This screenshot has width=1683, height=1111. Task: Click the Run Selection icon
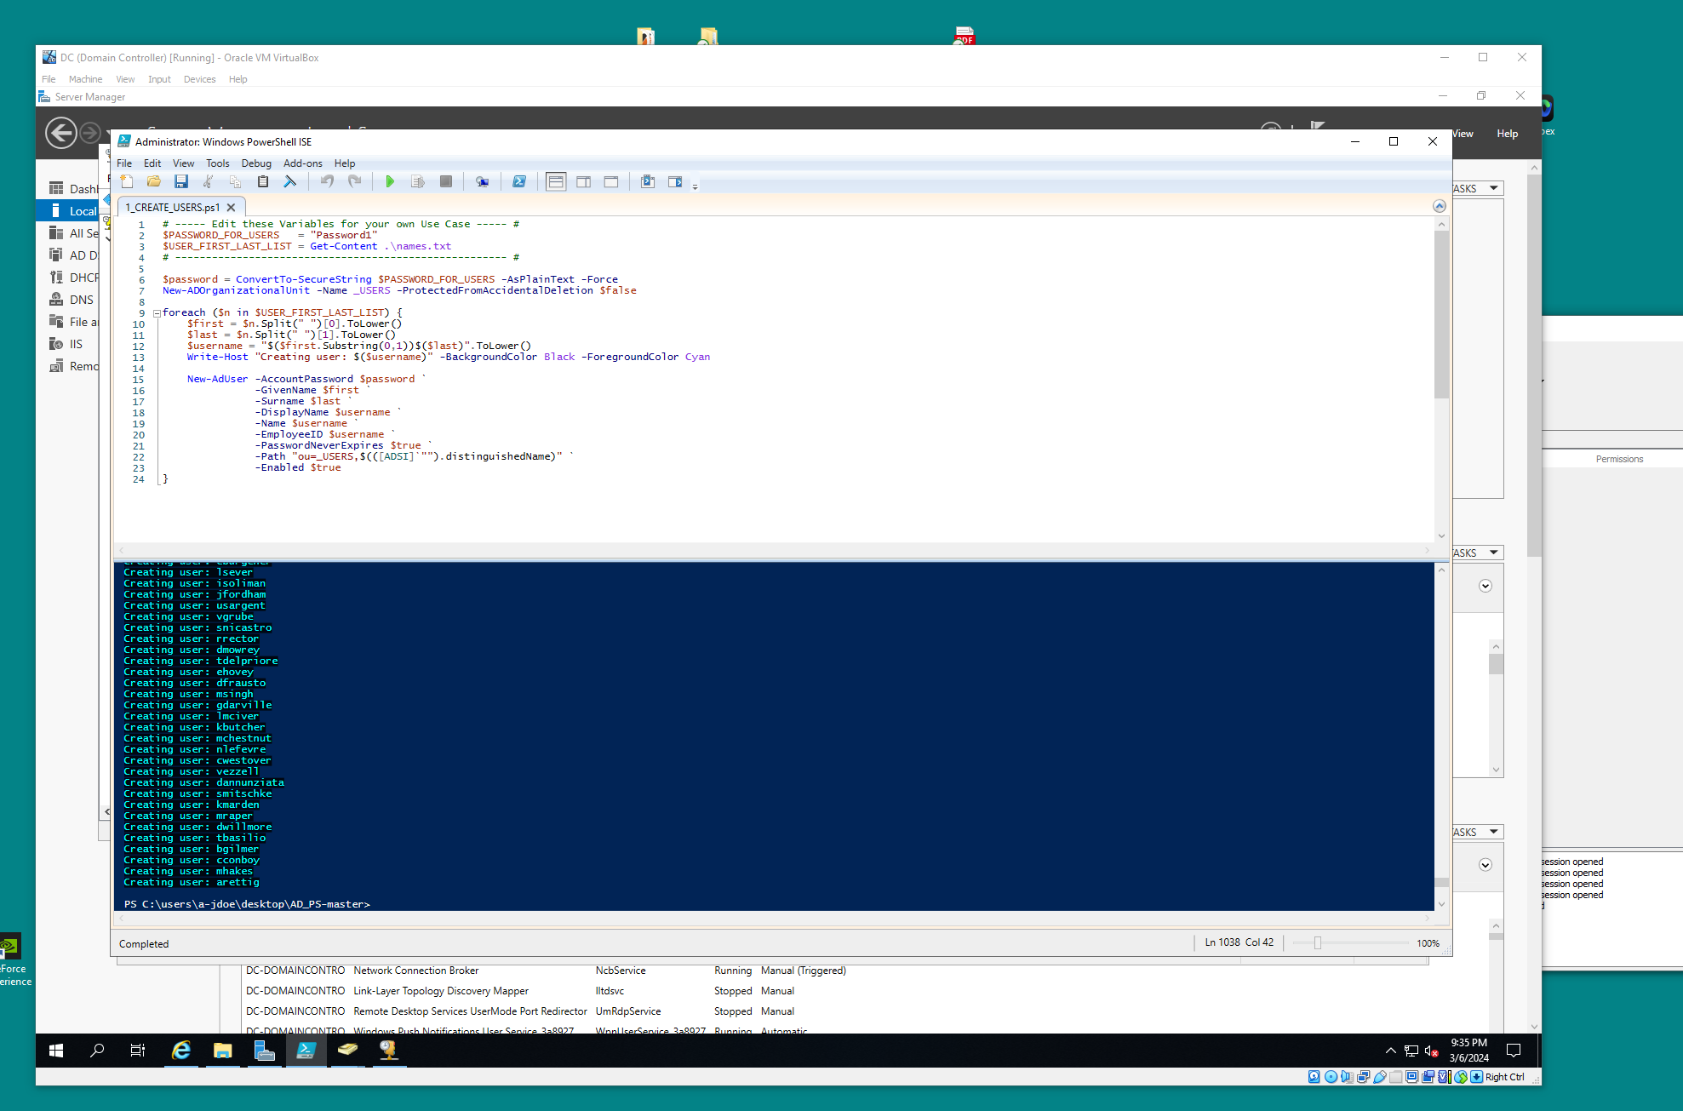418,181
